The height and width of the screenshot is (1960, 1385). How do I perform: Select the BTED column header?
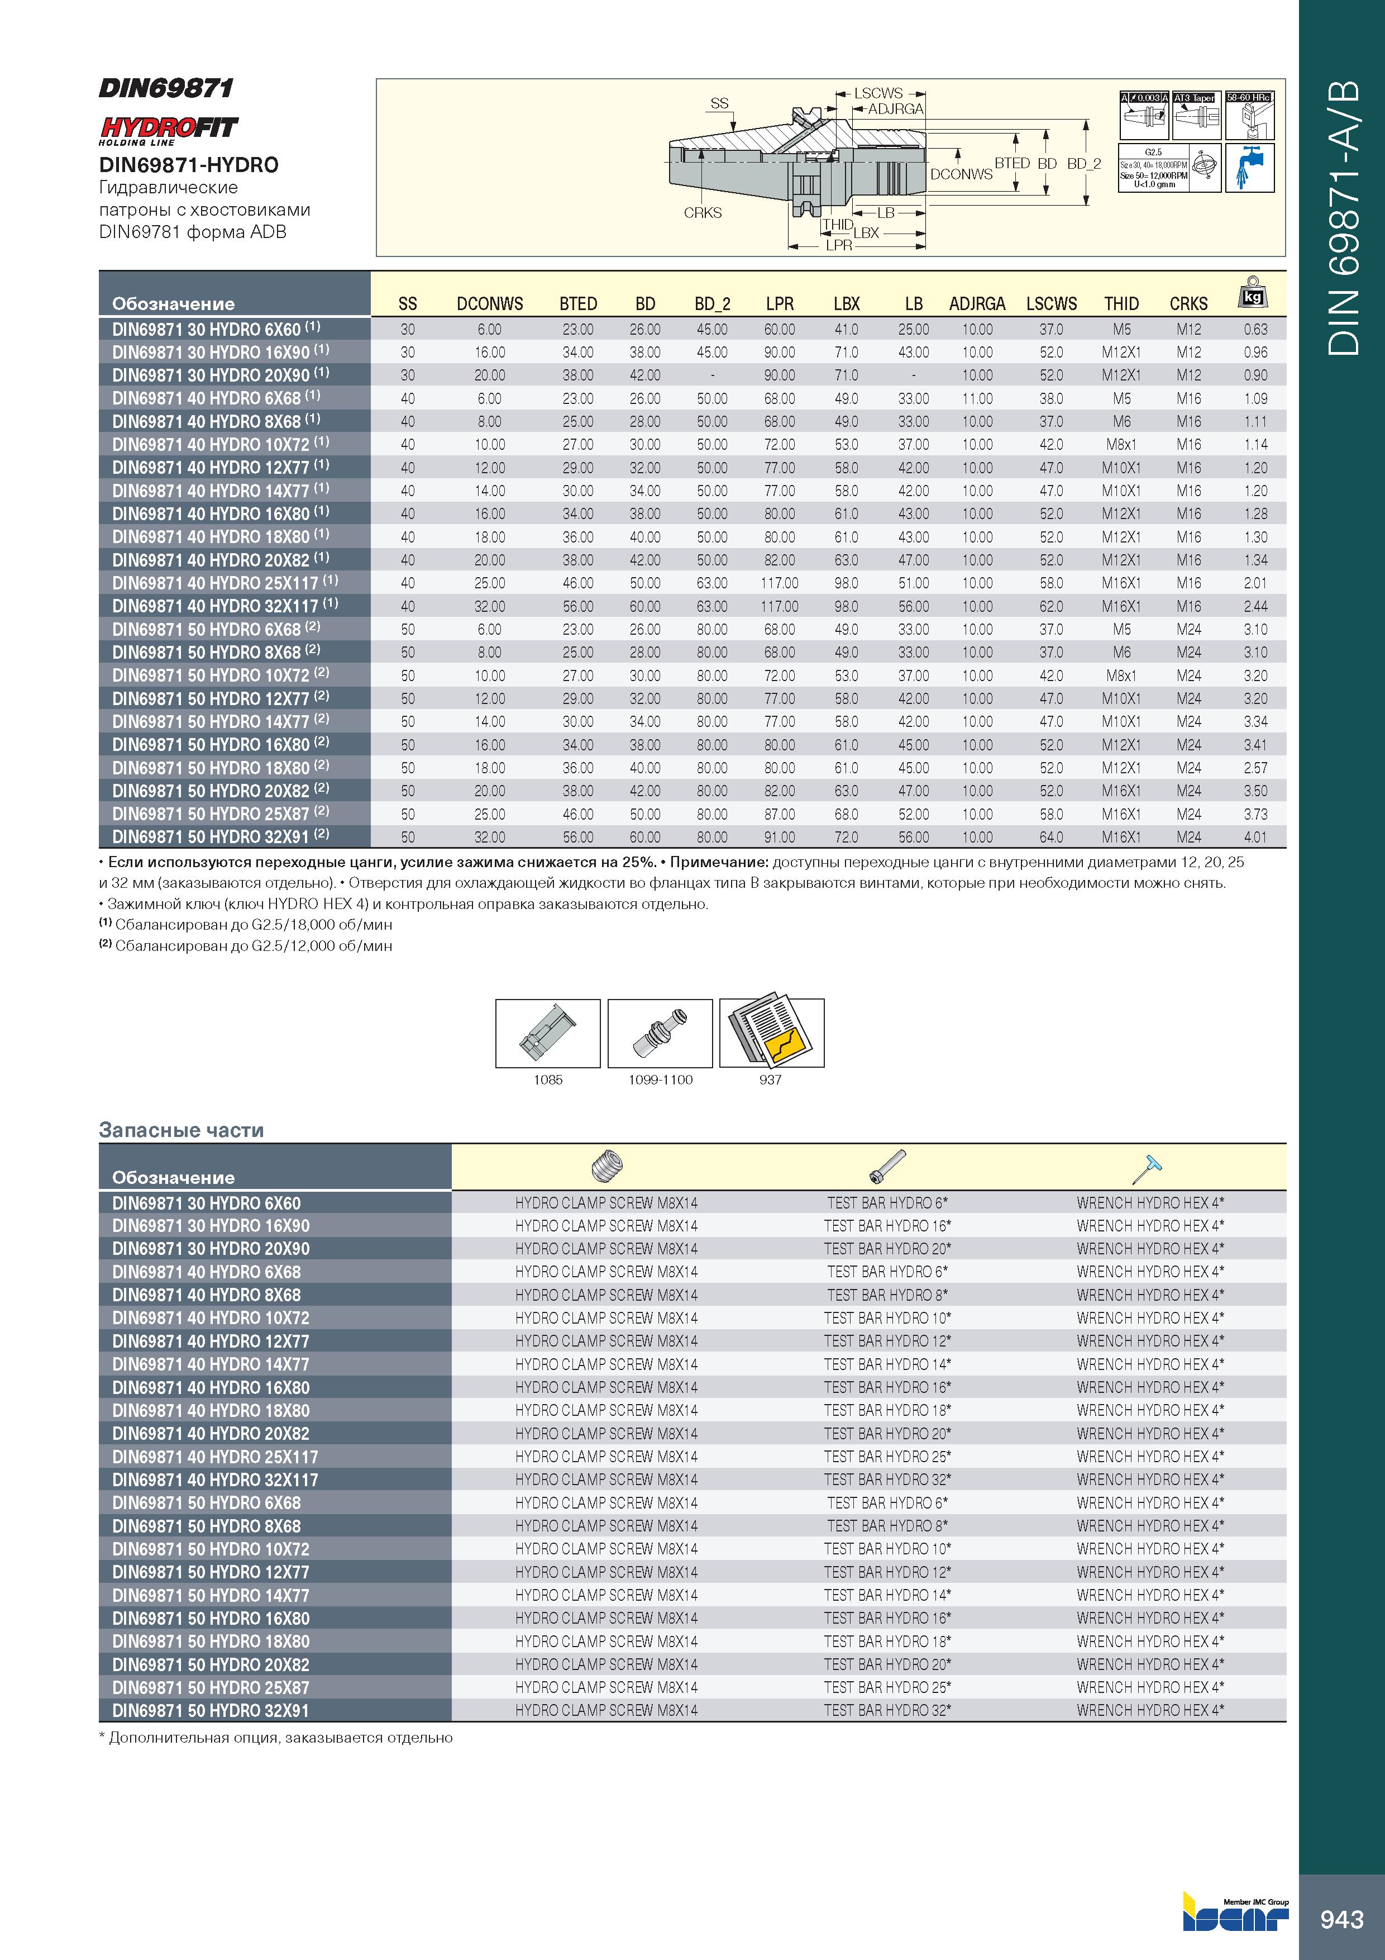(x=577, y=304)
